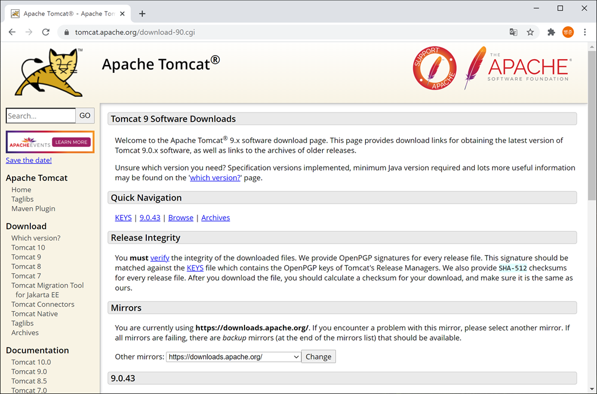
Task: Click the padlock site info icon
Action: click(x=67, y=32)
